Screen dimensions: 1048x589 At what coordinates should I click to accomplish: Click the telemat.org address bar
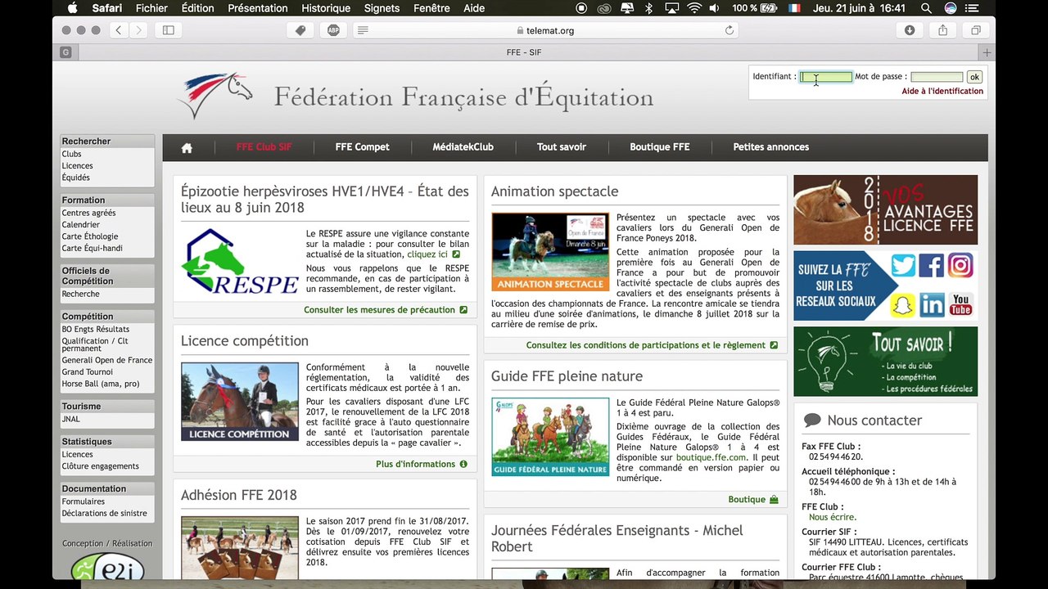(545, 30)
